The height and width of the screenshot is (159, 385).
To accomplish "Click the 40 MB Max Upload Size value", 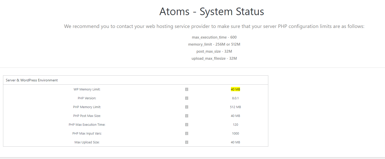I will (235, 142).
